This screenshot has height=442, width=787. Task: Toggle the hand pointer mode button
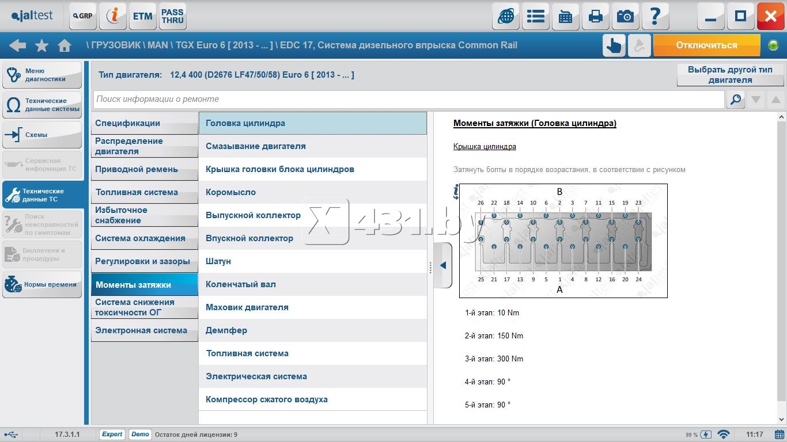614,45
